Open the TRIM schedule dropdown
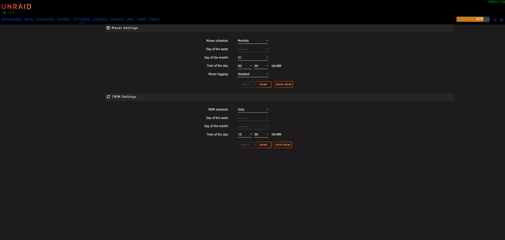This screenshot has height=240, width=505. click(x=253, y=109)
